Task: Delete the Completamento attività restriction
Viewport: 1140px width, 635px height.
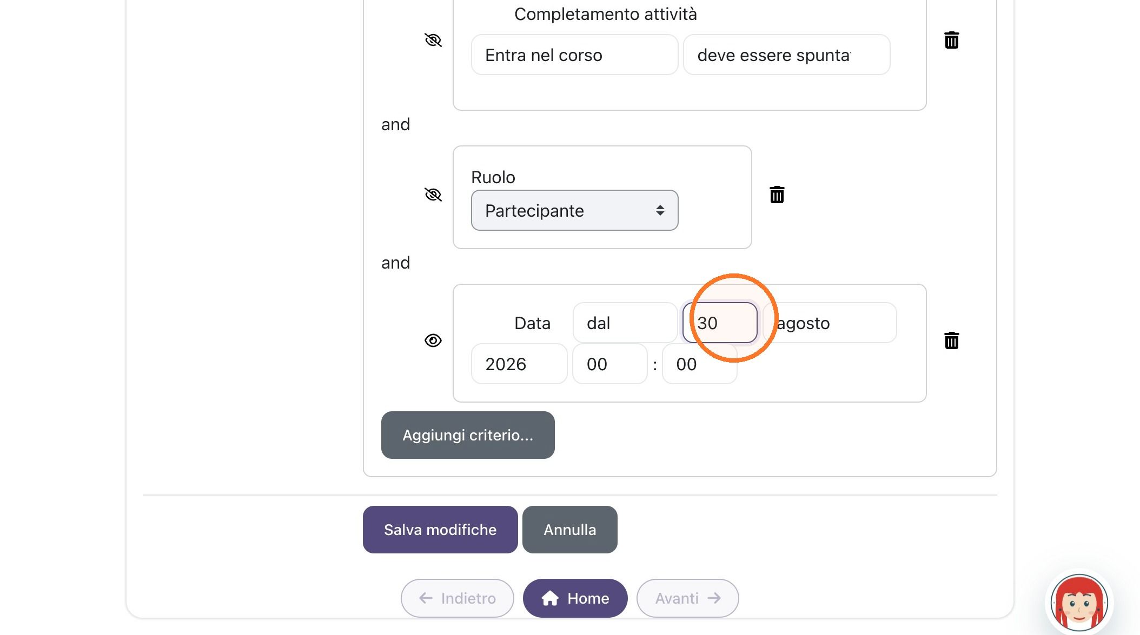Action: (951, 40)
